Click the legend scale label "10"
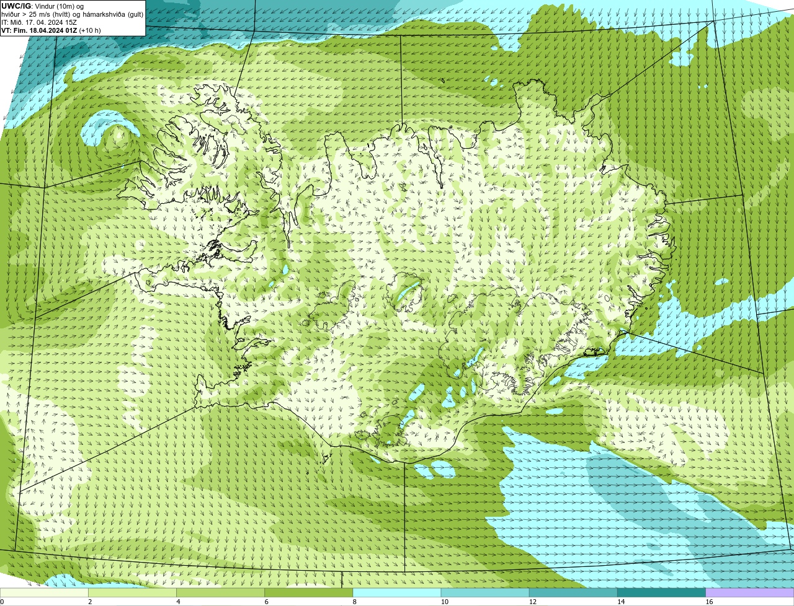 click(x=444, y=602)
